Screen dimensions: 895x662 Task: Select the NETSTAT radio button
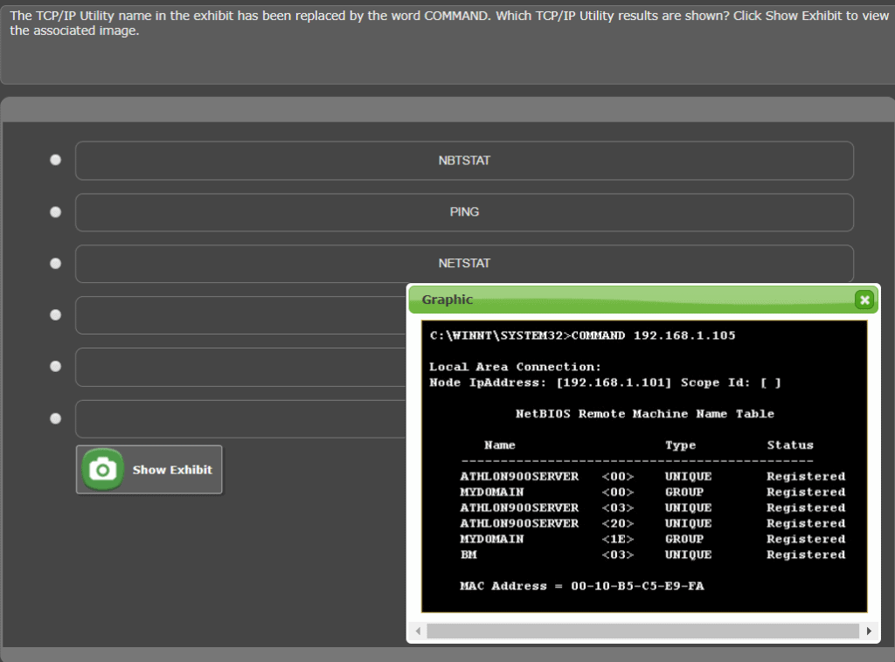(x=55, y=264)
